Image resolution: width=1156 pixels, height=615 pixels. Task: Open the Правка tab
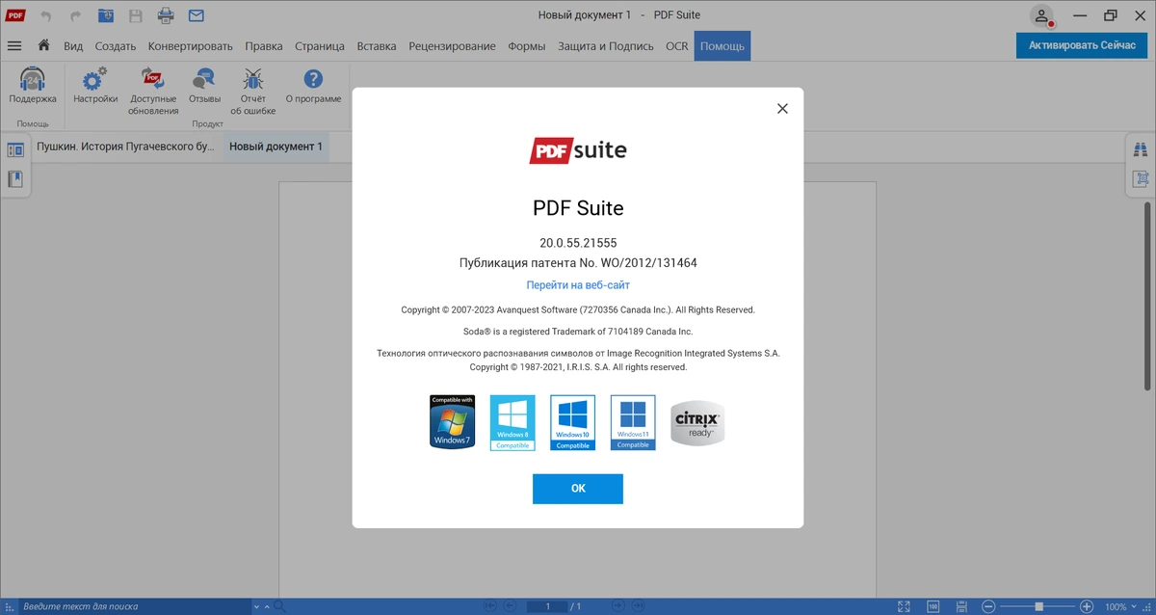[264, 46]
